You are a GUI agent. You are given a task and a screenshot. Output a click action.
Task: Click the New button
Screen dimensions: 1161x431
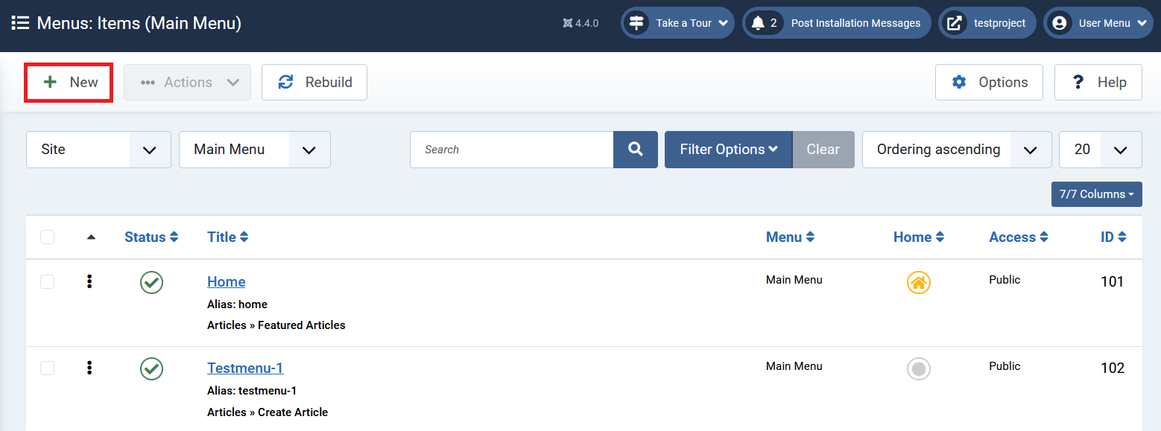tap(69, 82)
